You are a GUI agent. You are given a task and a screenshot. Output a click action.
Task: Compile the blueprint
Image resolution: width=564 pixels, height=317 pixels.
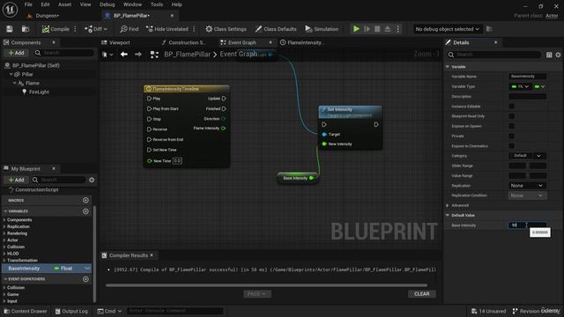(x=56, y=29)
